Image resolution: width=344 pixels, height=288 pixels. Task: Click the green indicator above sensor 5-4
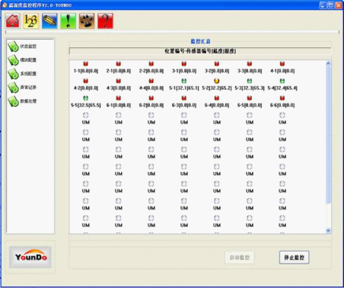pyautogui.click(x=282, y=81)
